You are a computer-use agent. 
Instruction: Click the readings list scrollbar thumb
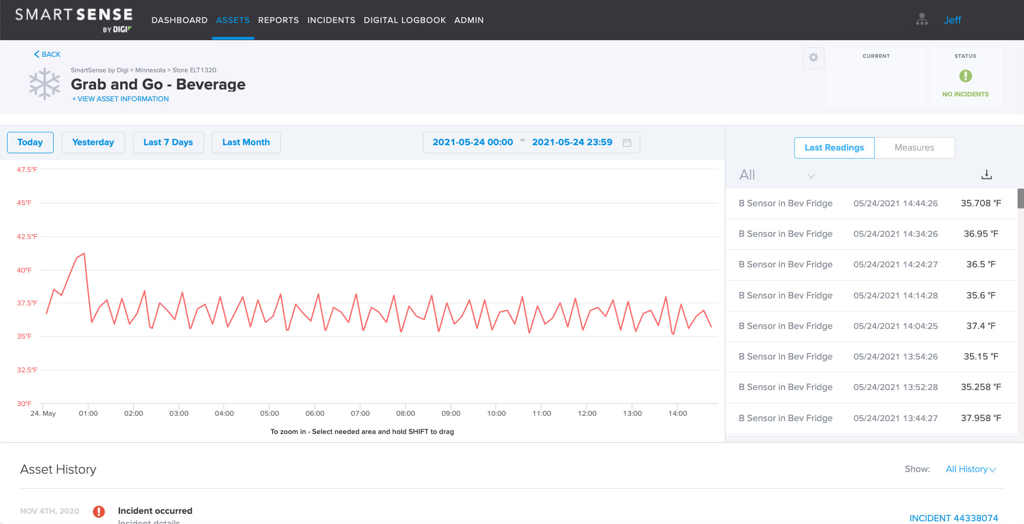(x=1020, y=198)
